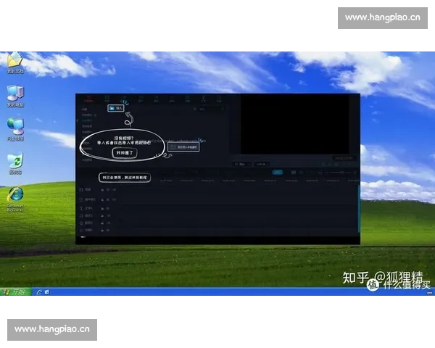Click the video track icon in the timeline

point(82,190)
